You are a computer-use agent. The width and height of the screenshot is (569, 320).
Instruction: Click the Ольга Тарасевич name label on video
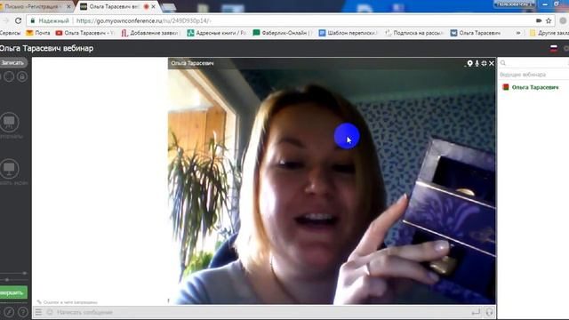192,63
